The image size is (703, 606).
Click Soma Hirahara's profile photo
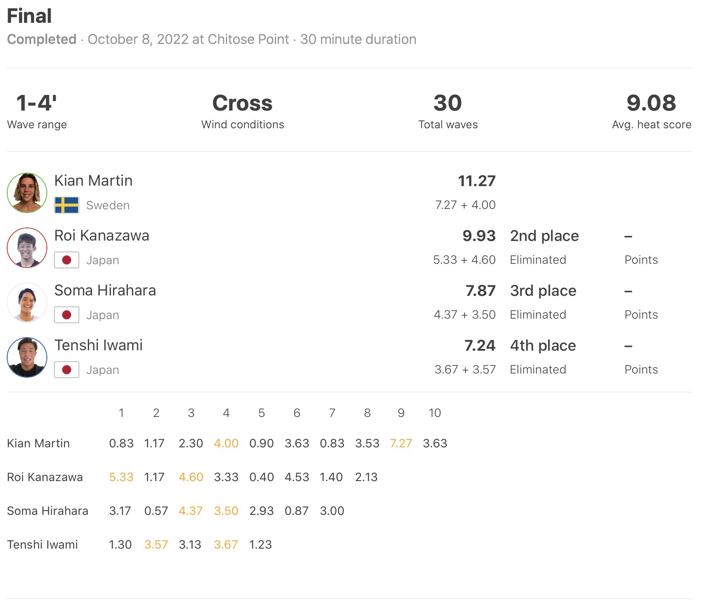[27, 303]
